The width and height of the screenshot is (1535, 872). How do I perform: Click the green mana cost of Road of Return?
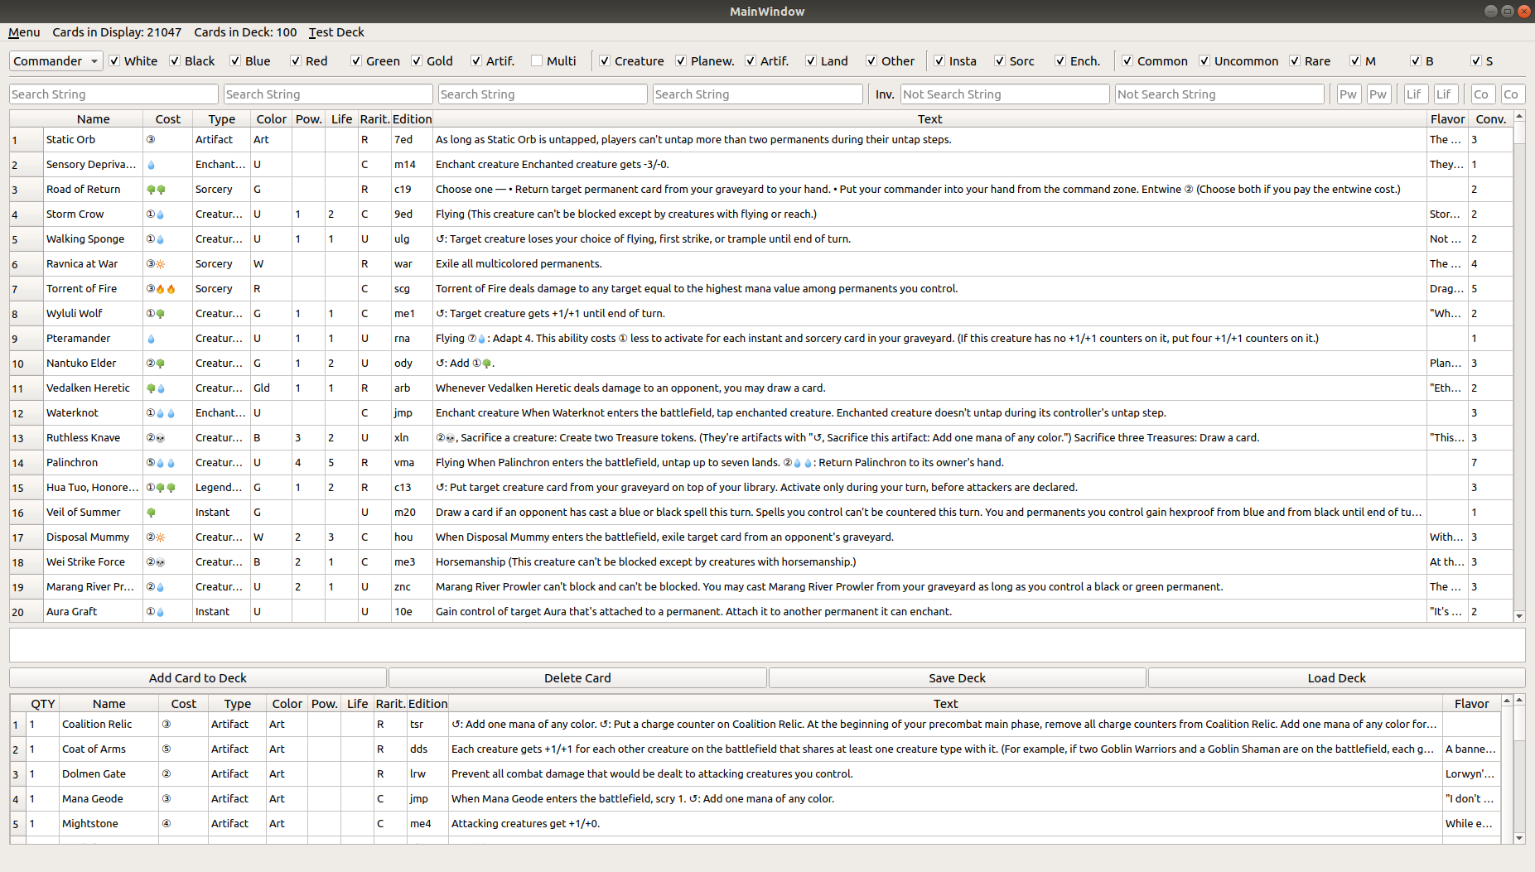coord(156,190)
